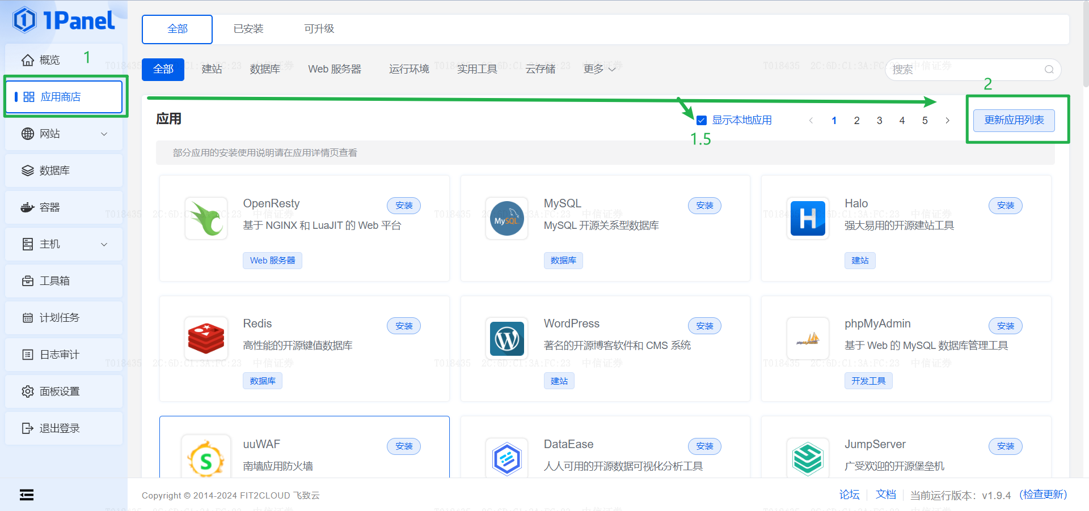Expand the 网站 sidebar submenu arrow
The width and height of the screenshot is (1089, 511).
[104, 134]
